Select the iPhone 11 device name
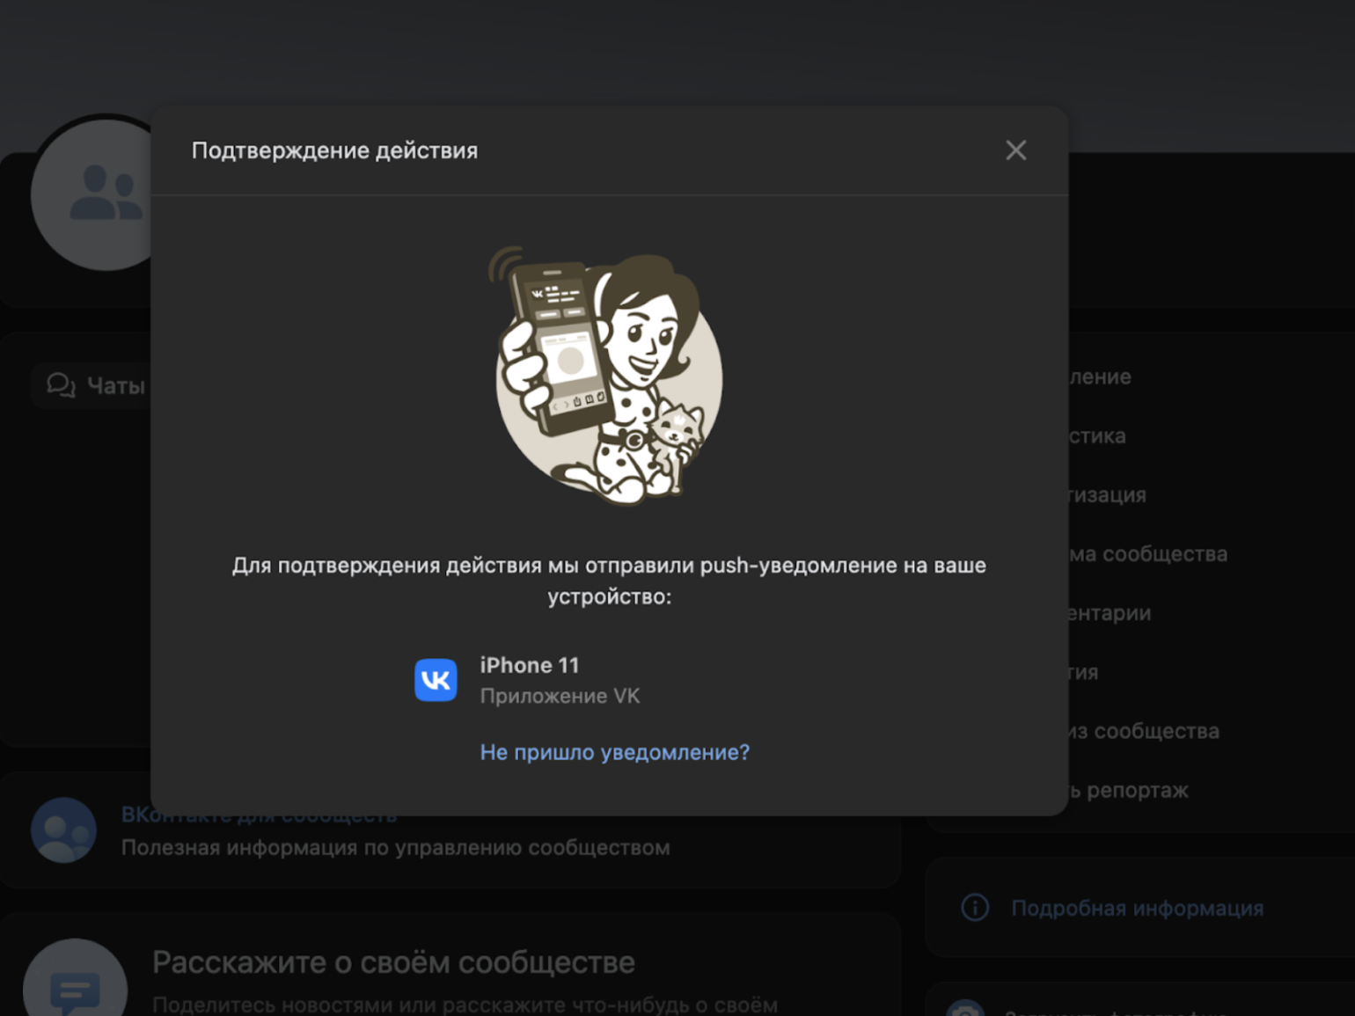Image resolution: width=1355 pixels, height=1016 pixels. [x=530, y=665]
